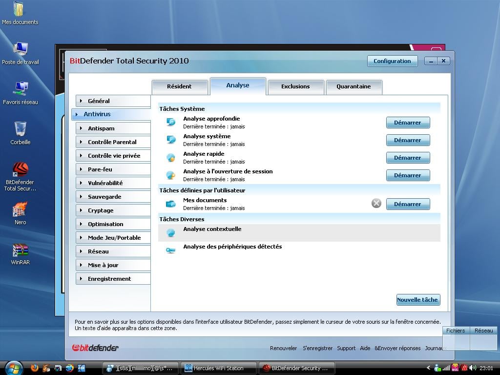Viewport: 500px width, 375px height.
Task: Select the Analyse contextuelle row text
Action: [x=212, y=229]
